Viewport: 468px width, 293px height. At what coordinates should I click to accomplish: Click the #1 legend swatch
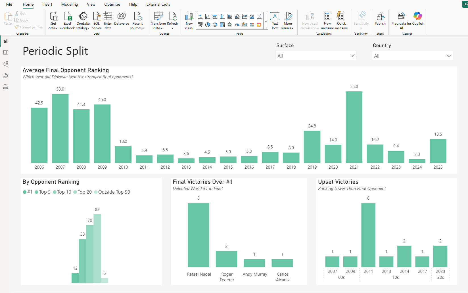[25, 192]
